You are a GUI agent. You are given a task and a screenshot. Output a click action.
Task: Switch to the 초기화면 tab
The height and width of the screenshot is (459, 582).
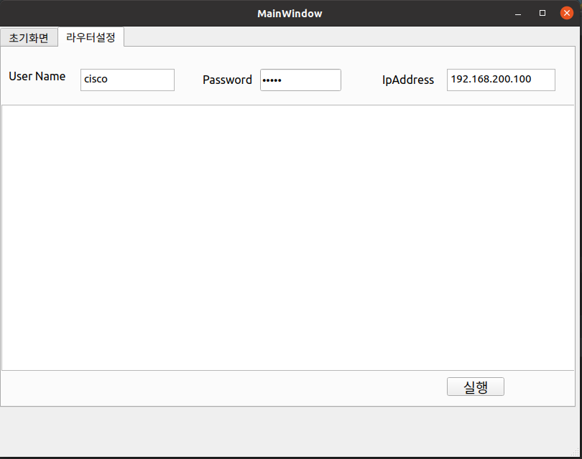click(x=29, y=37)
